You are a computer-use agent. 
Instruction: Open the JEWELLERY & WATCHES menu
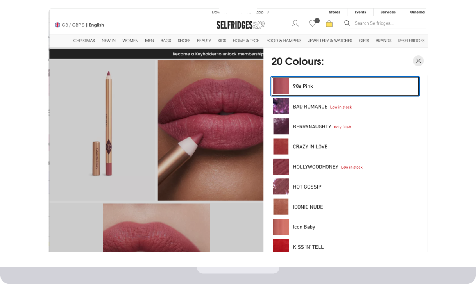pyautogui.click(x=330, y=41)
